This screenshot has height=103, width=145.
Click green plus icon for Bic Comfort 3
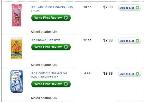[137, 74]
